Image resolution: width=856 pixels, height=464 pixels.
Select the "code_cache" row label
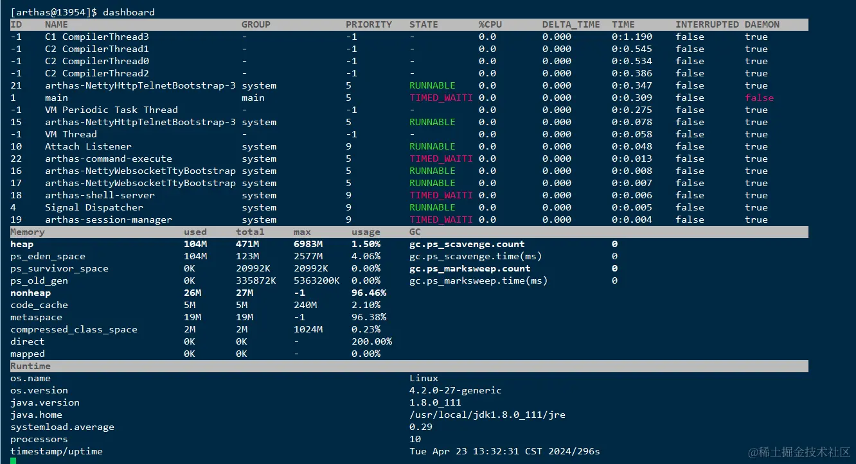click(x=39, y=305)
